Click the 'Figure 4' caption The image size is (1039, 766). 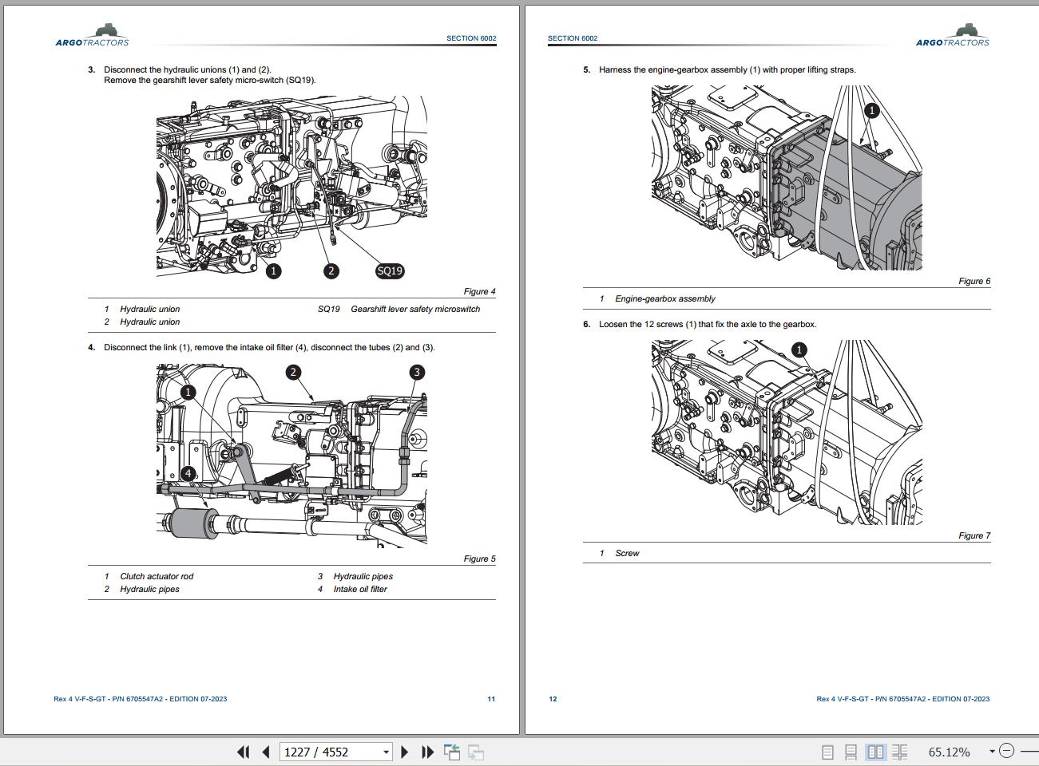[x=479, y=291]
